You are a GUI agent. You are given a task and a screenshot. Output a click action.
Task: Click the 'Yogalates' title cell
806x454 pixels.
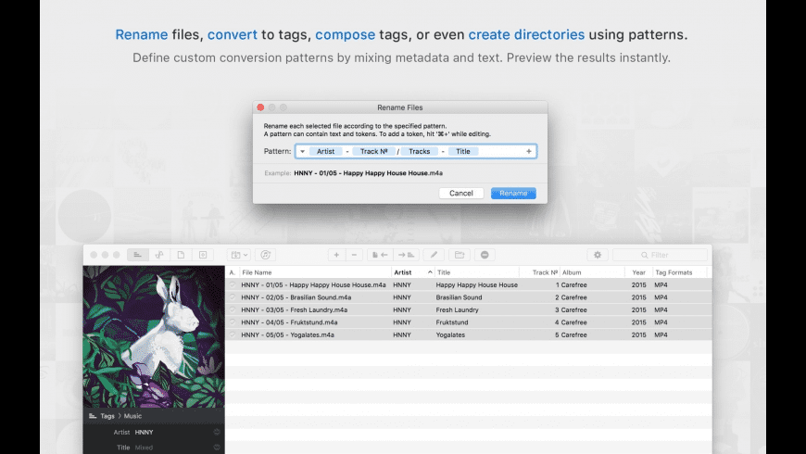coord(450,334)
